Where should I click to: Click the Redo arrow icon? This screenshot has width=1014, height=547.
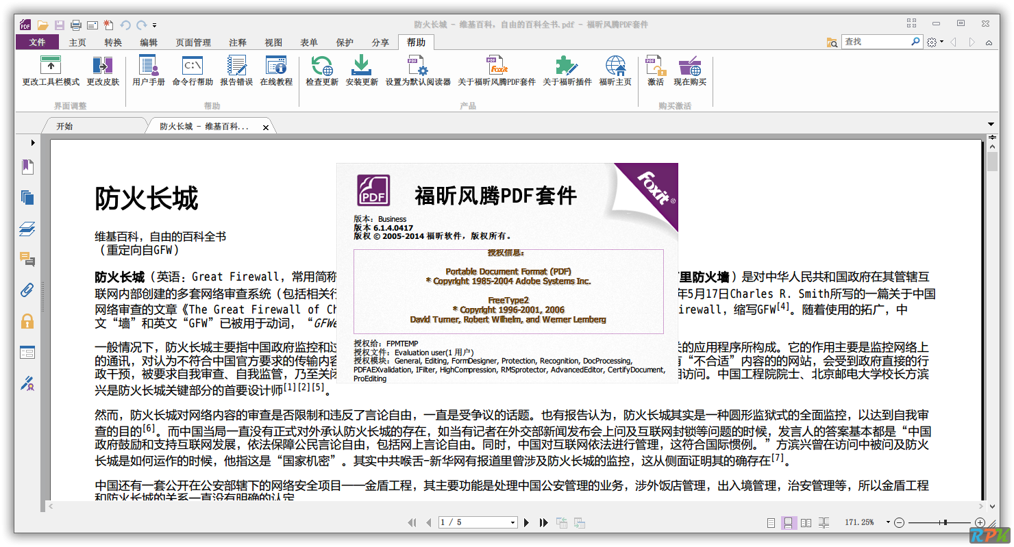pyautogui.click(x=142, y=25)
